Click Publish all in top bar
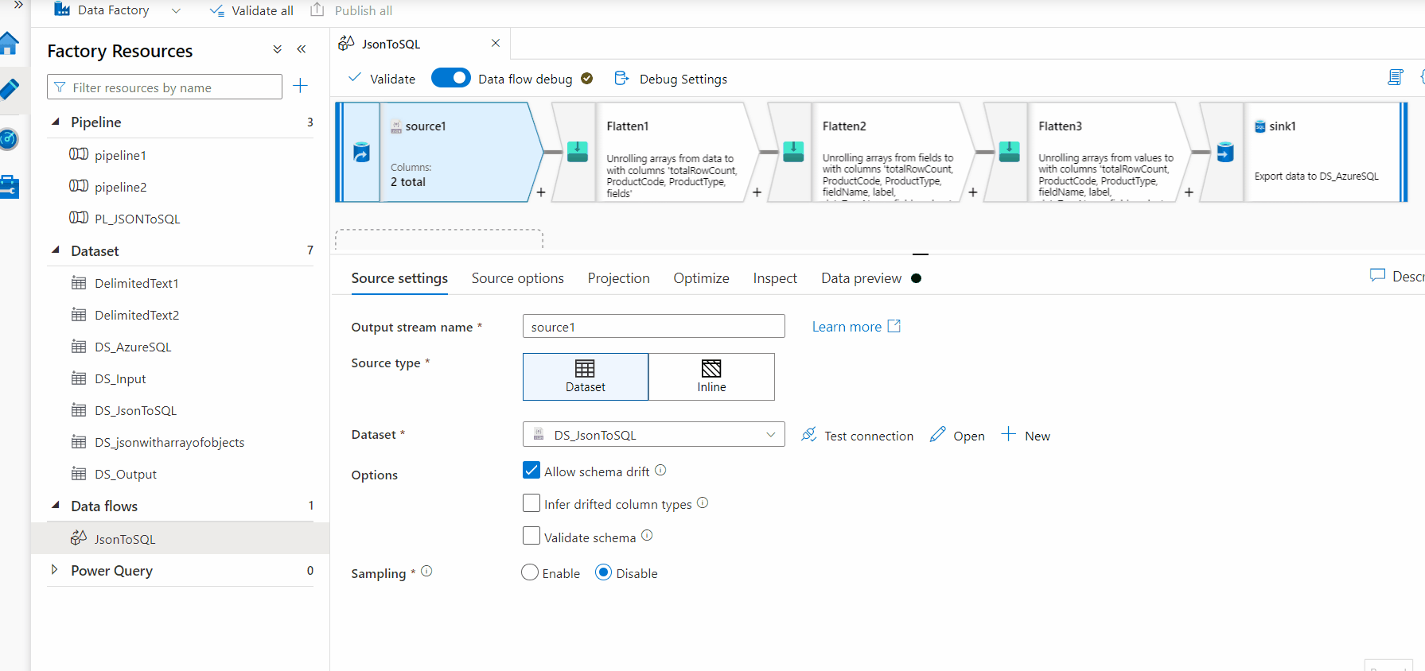 point(351,10)
